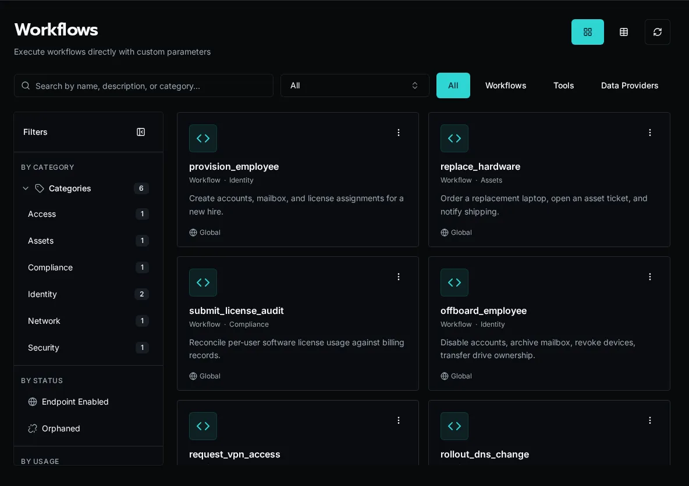
Task: Click the BY STATUS section heading
Action: [42, 381]
